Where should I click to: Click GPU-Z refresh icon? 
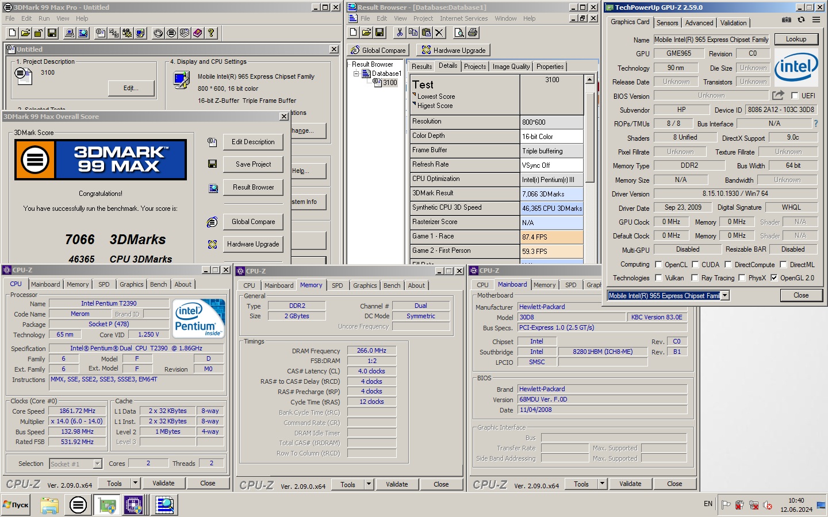801,20
